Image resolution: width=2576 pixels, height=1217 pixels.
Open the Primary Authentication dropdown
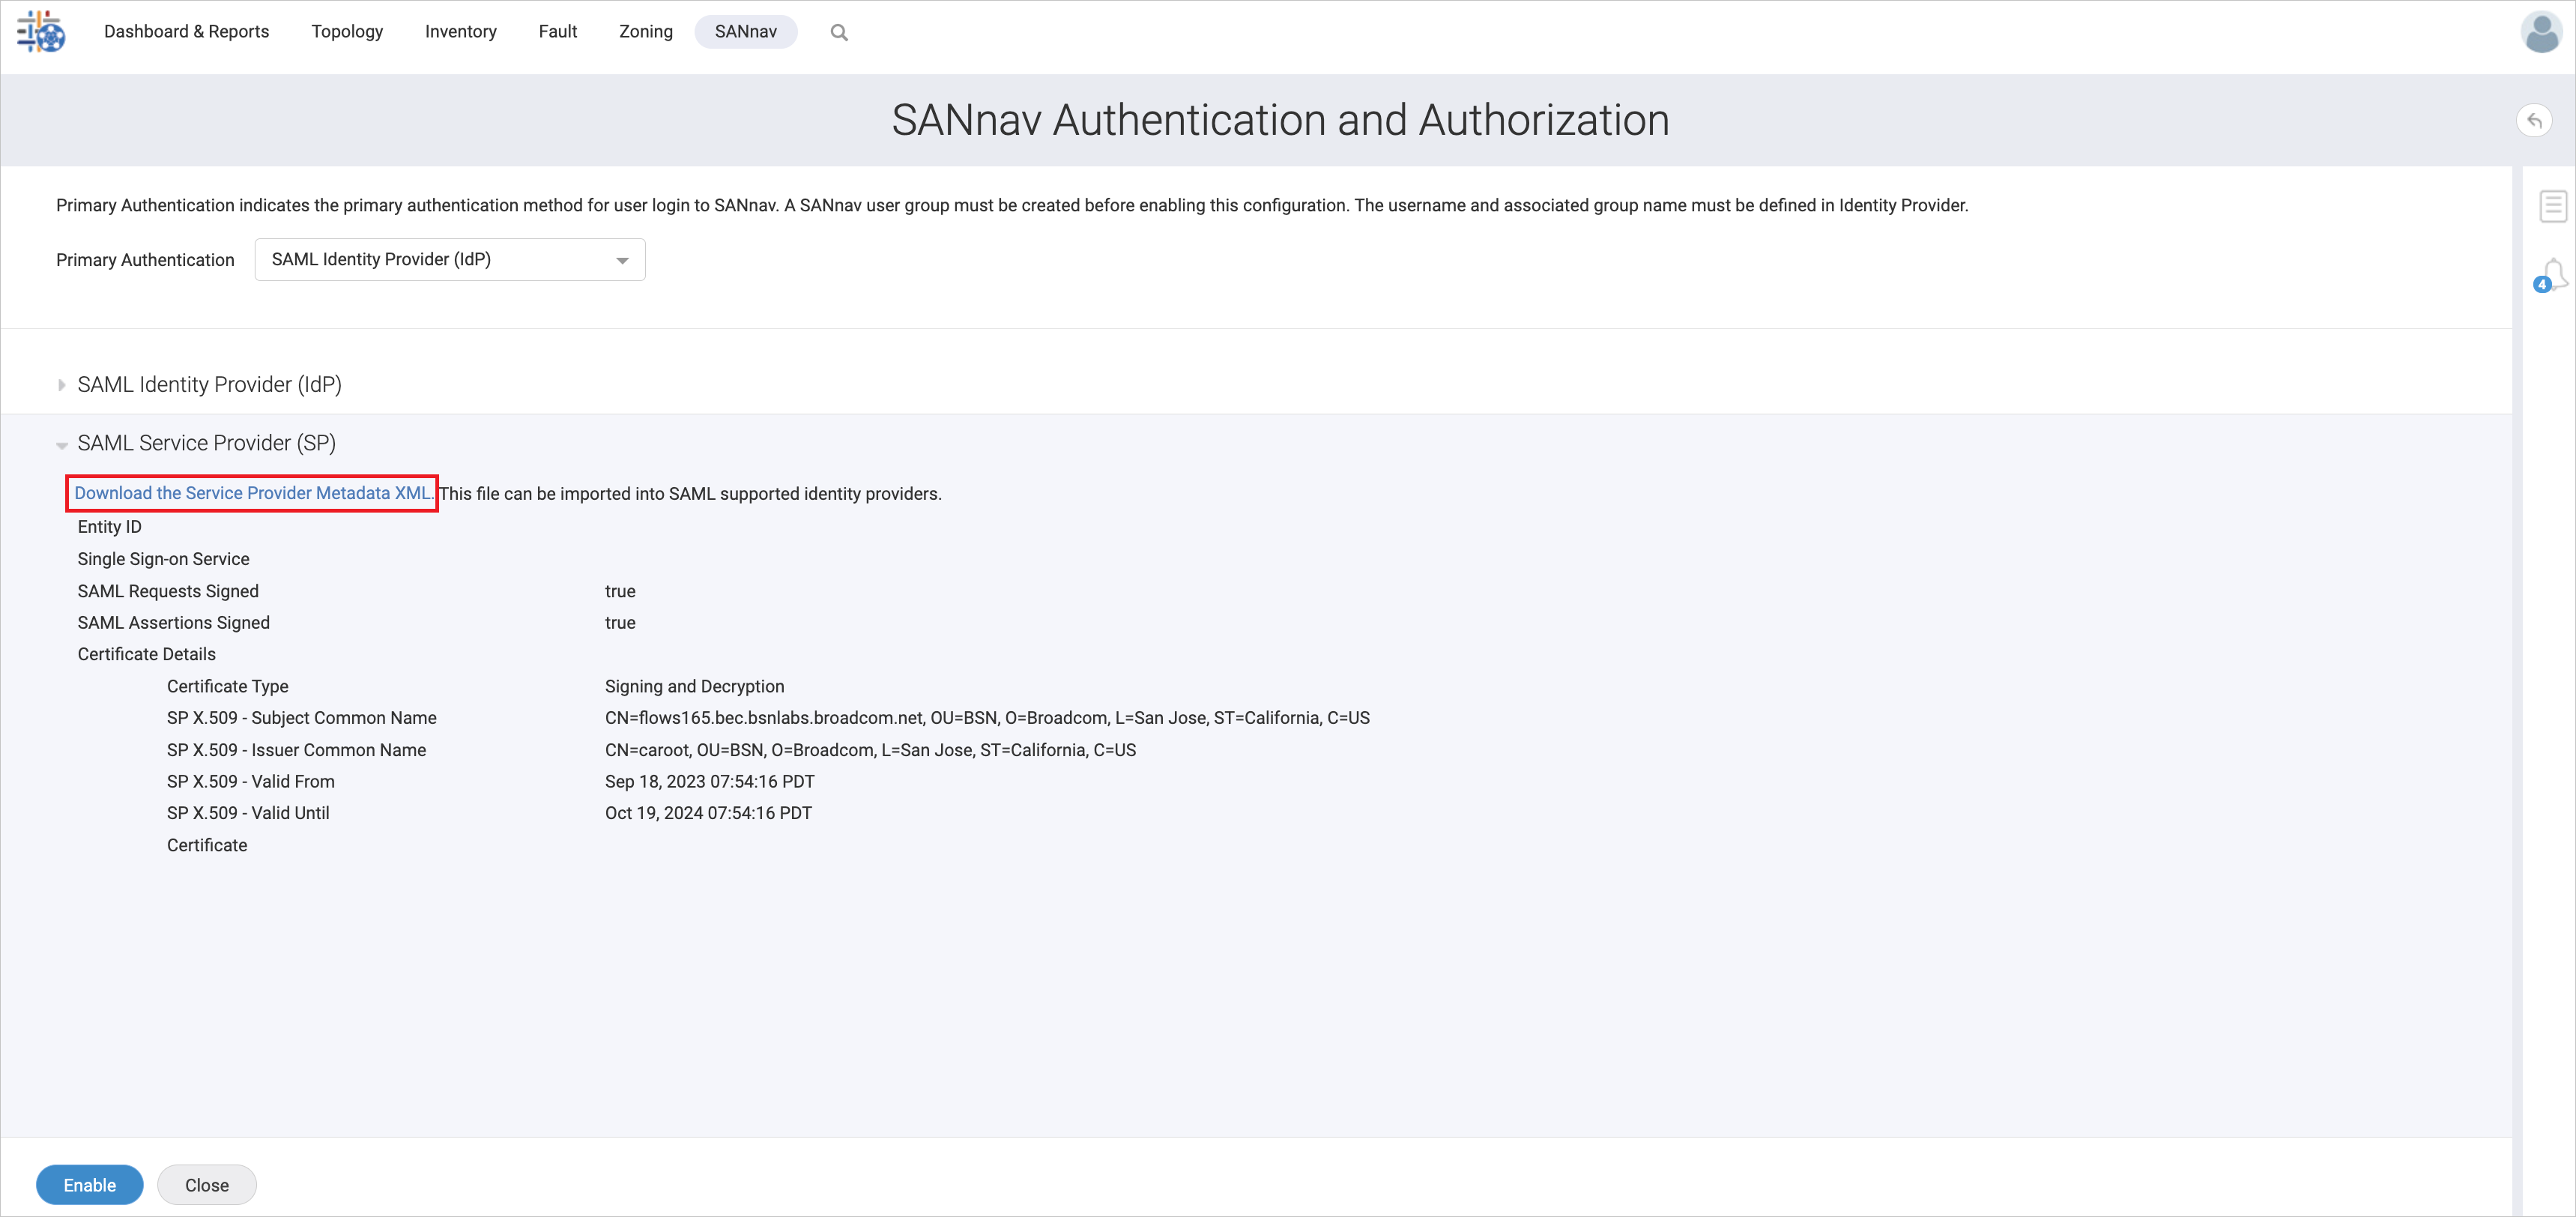click(x=449, y=260)
